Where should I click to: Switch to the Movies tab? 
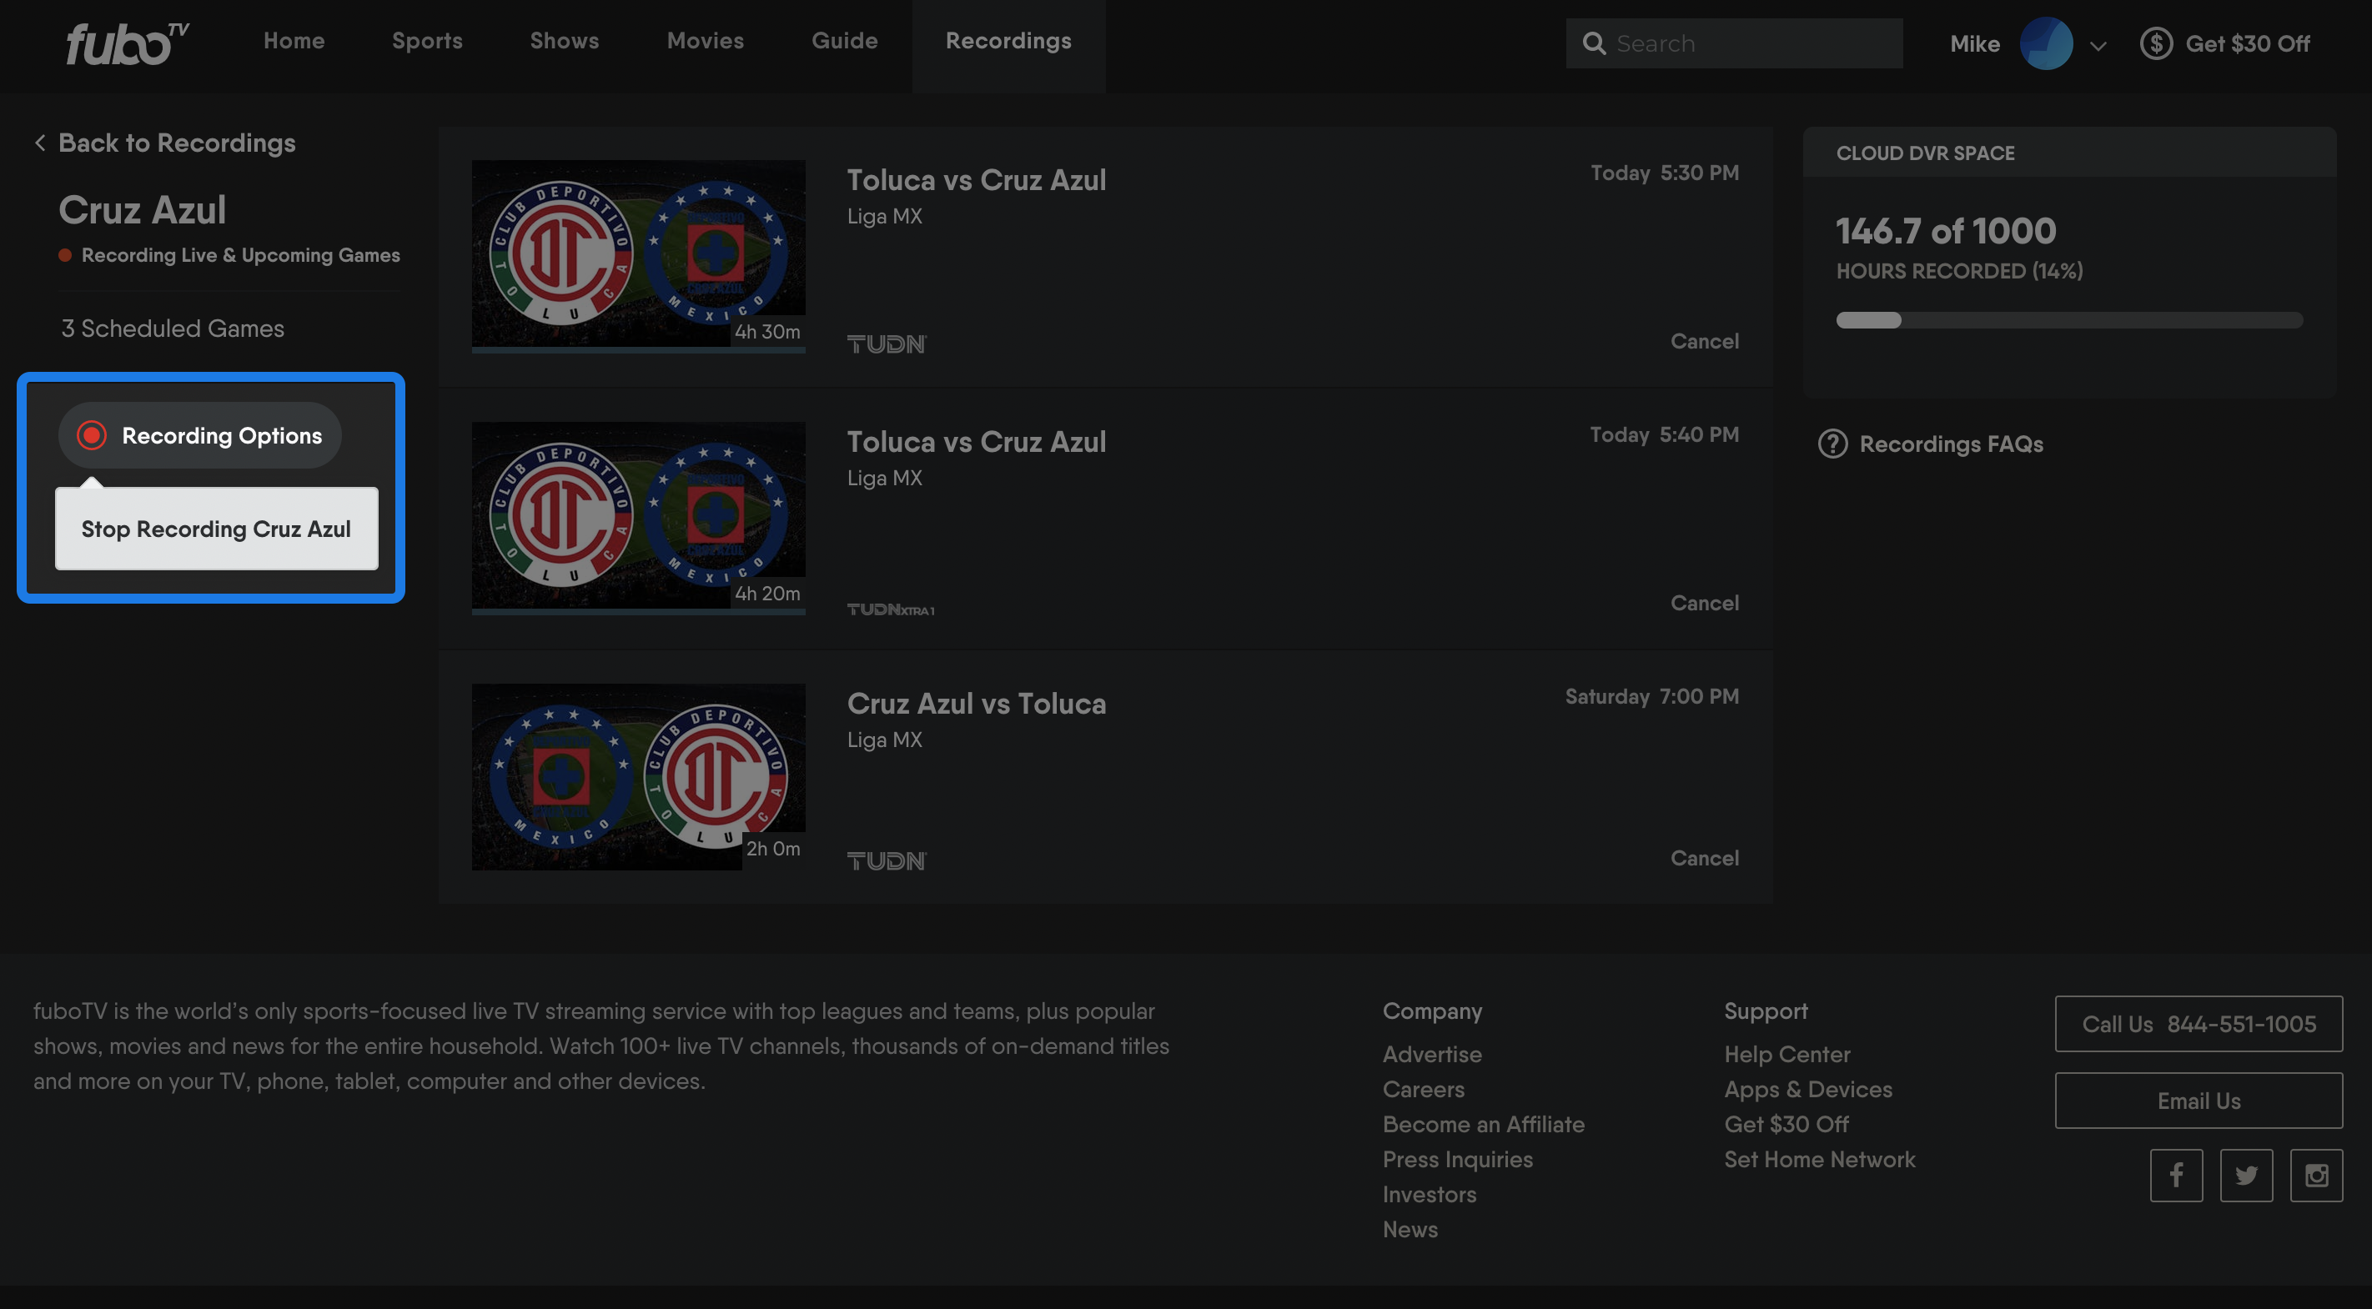coord(706,41)
